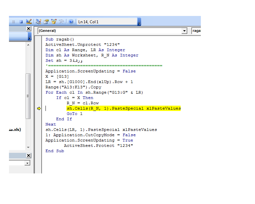Close the Project Explorer pane

[x=29, y=29]
